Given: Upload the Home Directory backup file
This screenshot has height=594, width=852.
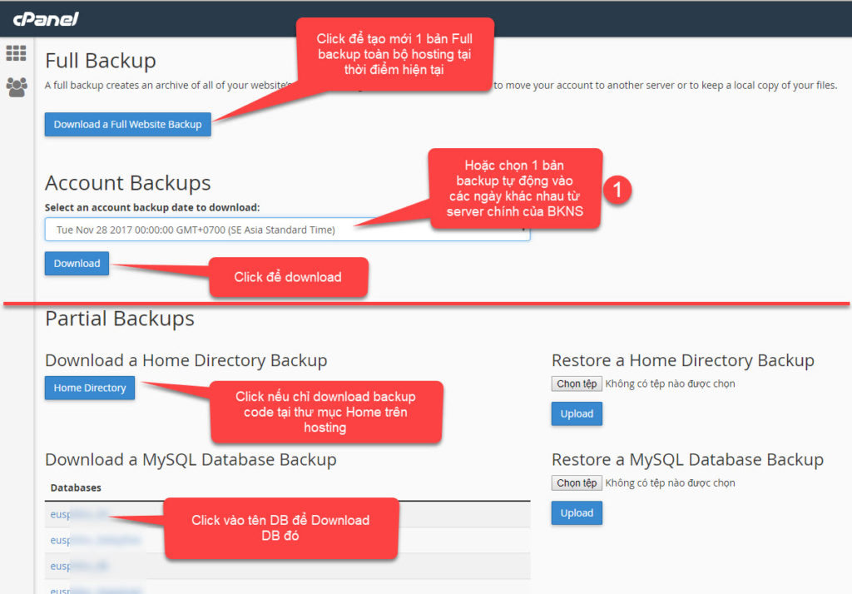Looking at the screenshot, I should click(x=577, y=413).
